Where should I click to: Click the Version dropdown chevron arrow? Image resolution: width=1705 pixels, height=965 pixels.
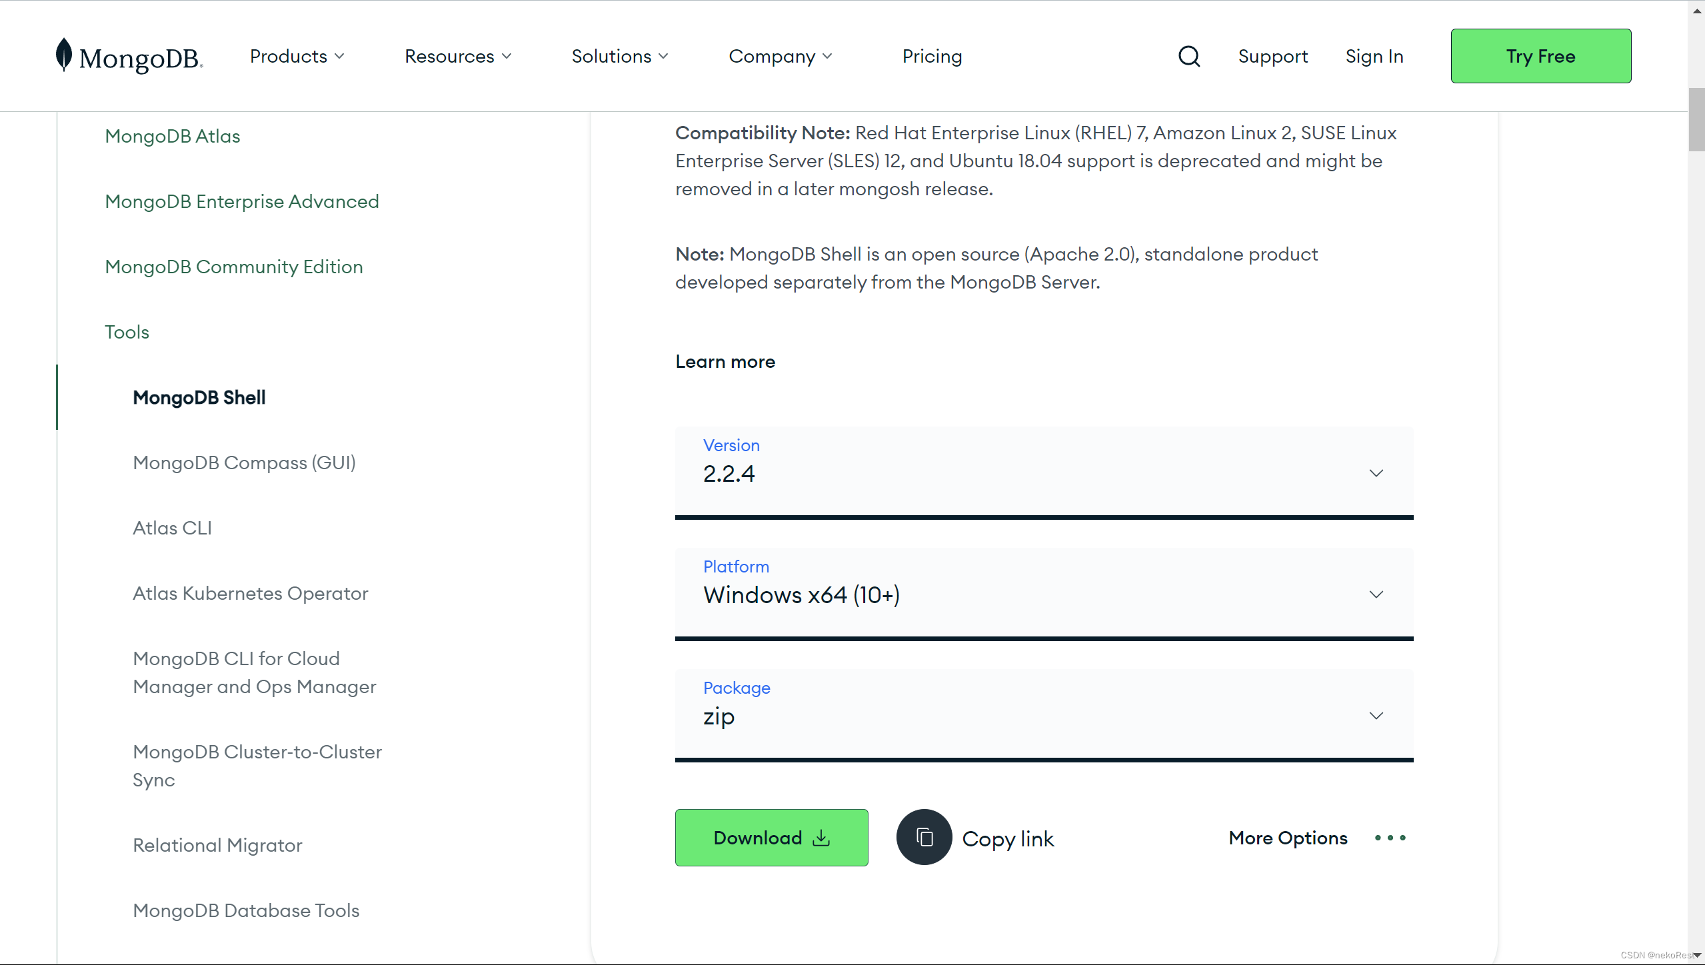[1376, 473]
